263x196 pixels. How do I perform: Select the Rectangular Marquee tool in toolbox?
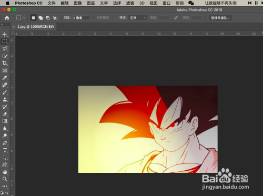(x=5, y=42)
